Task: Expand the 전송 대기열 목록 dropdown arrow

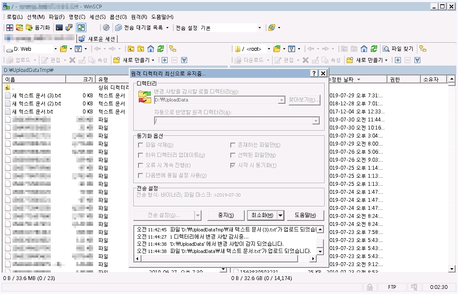Action: point(167,28)
